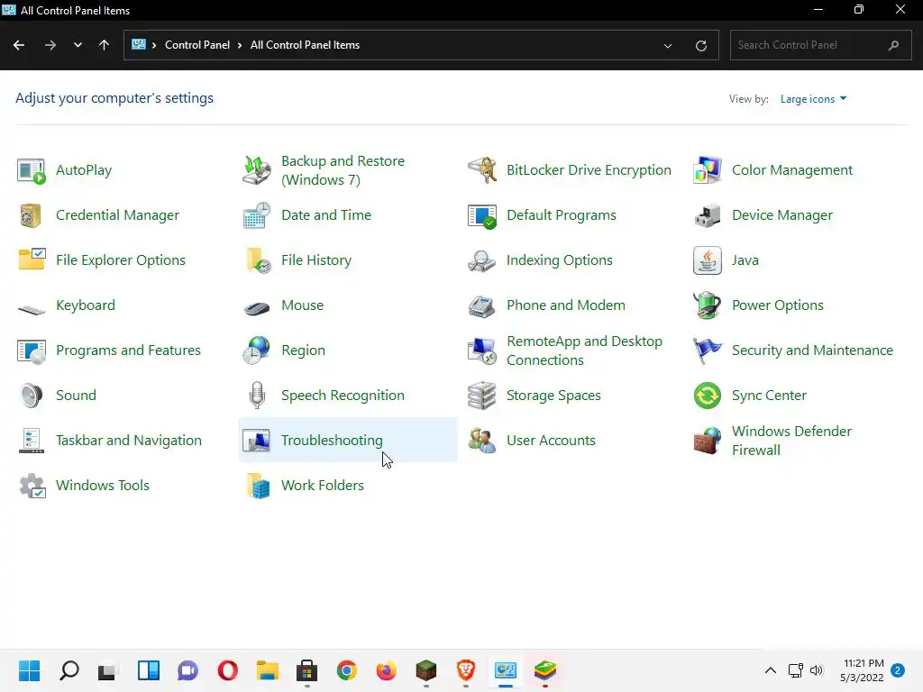This screenshot has width=923, height=692.
Task: Click the Search Control Panel field
Action: point(820,45)
